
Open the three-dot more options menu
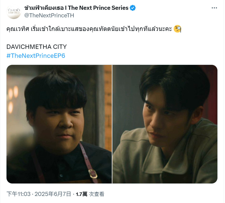click(x=214, y=8)
